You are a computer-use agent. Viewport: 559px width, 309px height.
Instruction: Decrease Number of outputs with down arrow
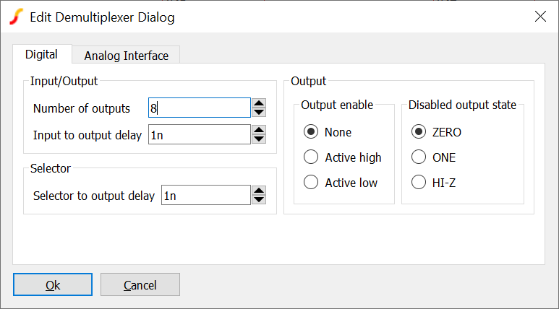pos(259,113)
